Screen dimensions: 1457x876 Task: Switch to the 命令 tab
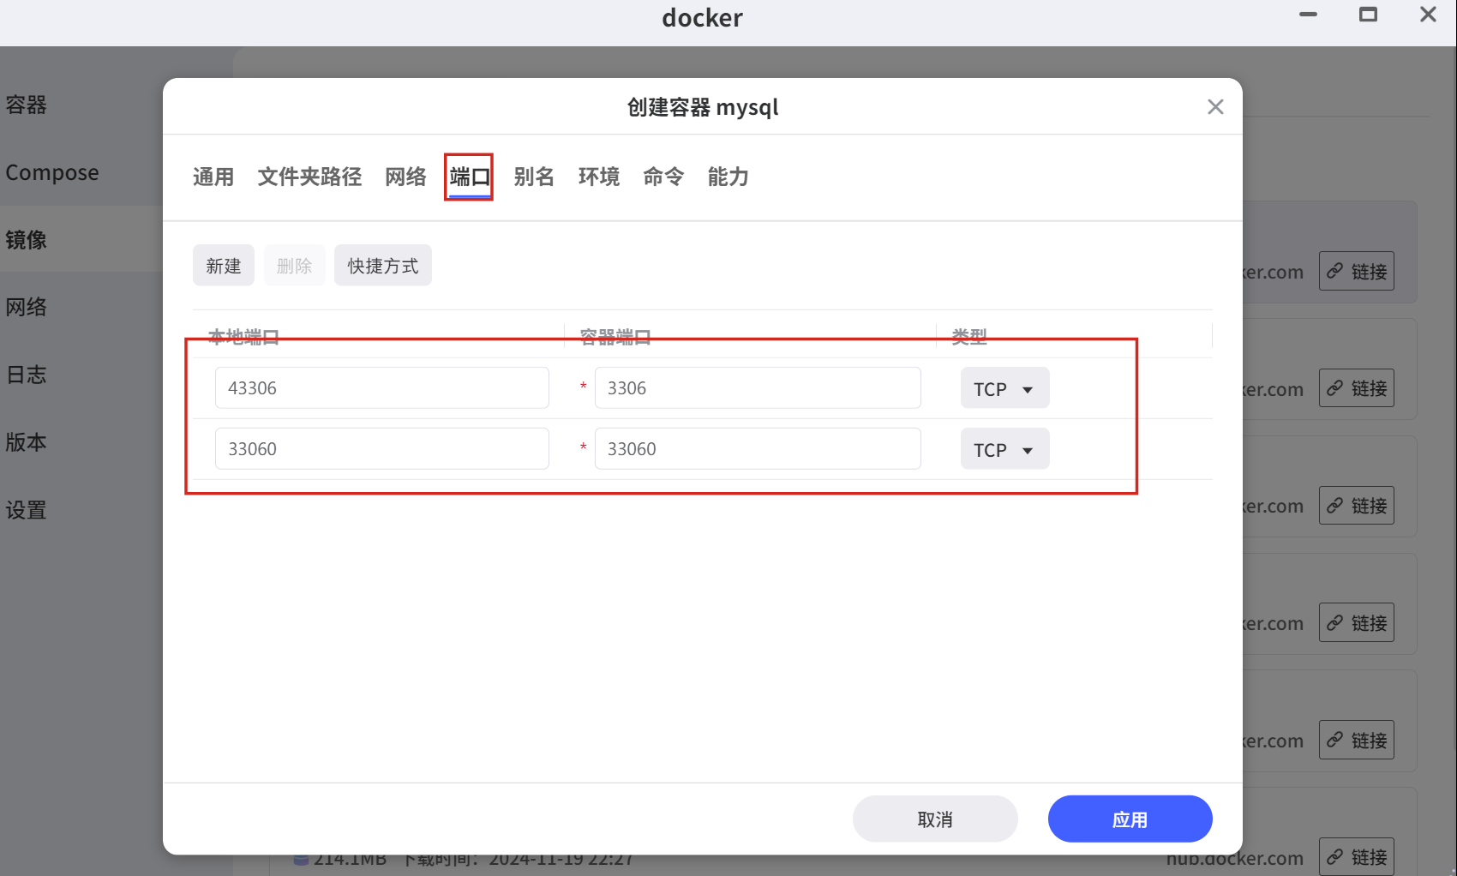663,177
